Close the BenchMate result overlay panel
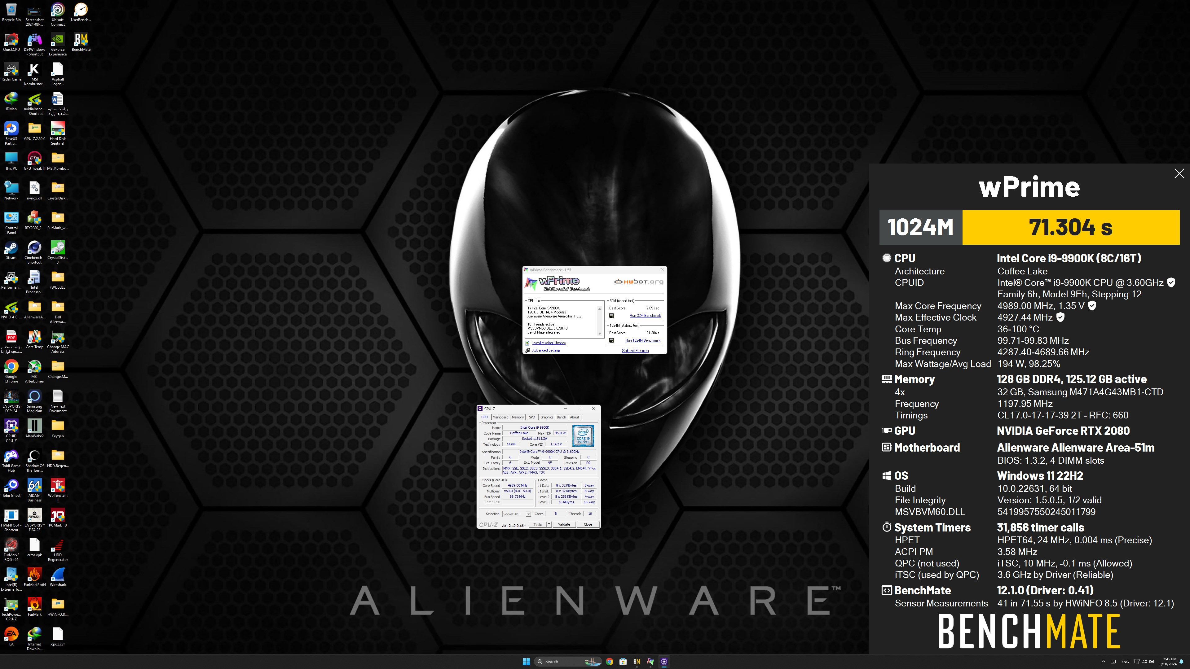This screenshot has width=1190, height=669. tap(1179, 173)
